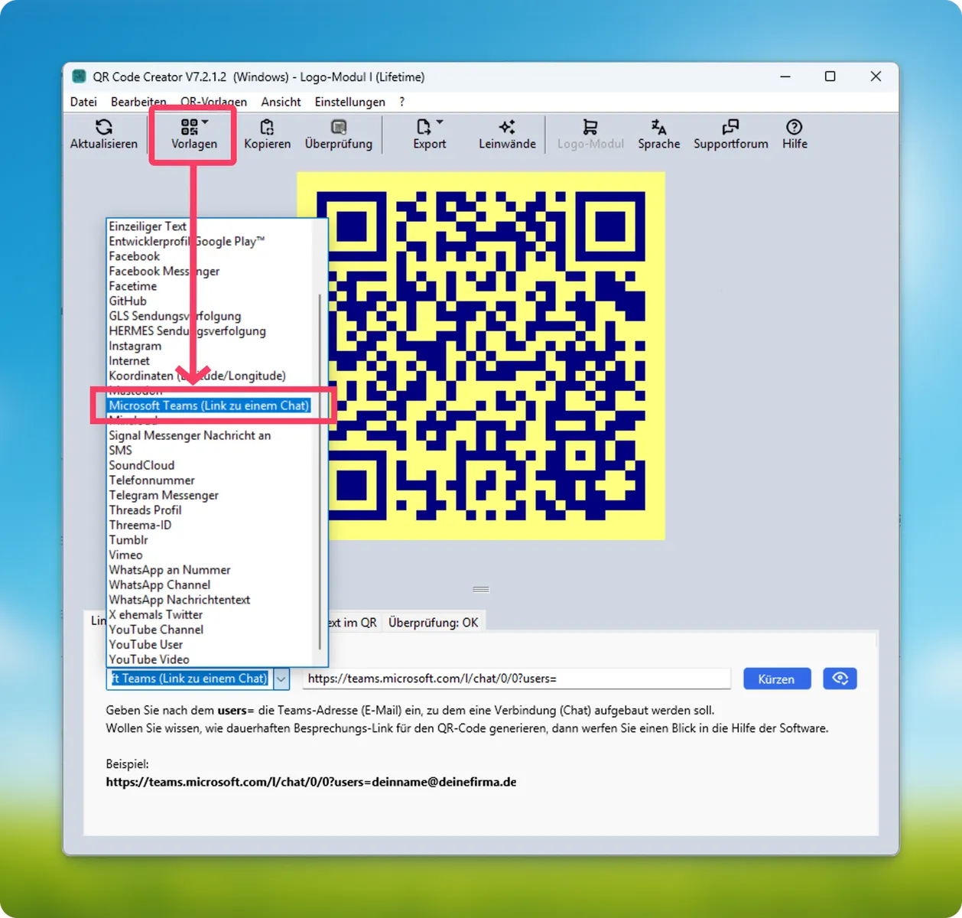This screenshot has height=918, width=962.
Task: Click the template list scrollbar
Action: (320, 470)
